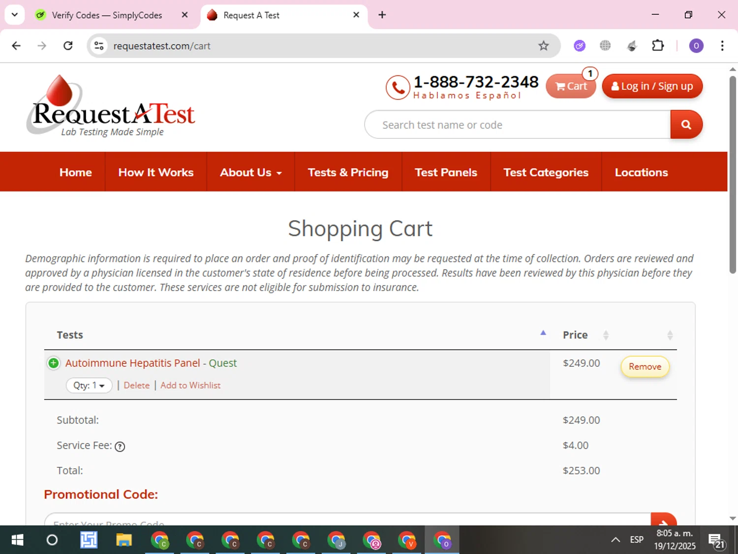Click the gray globe extension icon
This screenshot has width=738, height=554.
pos(605,46)
